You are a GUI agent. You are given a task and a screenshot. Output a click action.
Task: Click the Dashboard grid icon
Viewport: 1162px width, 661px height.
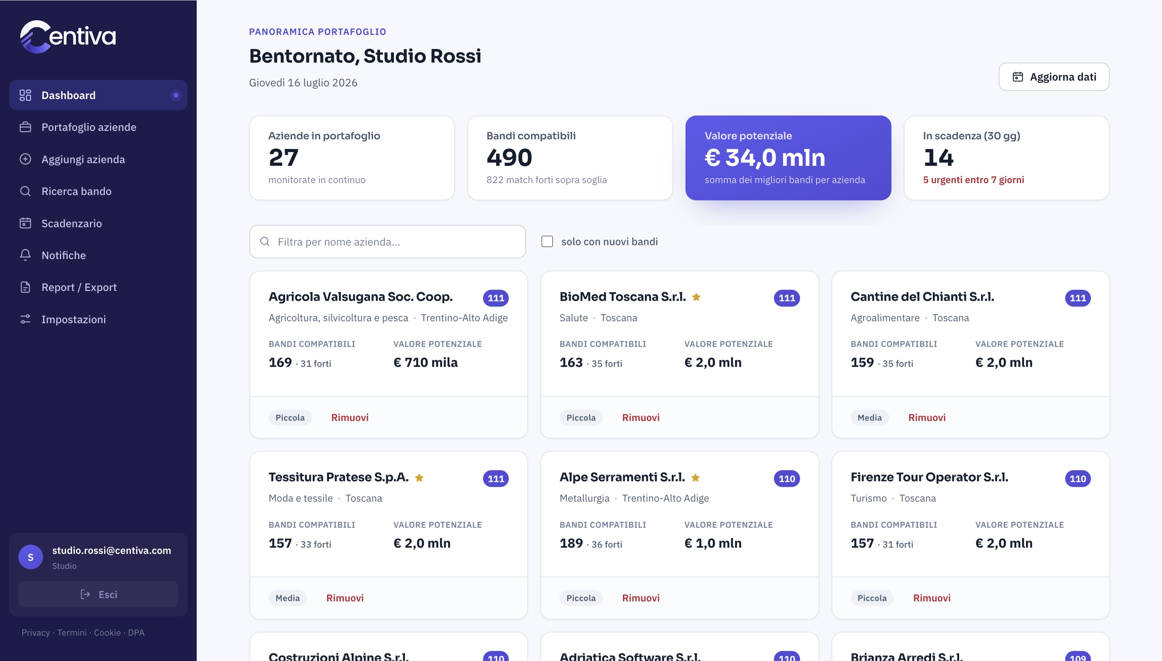(25, 95)
